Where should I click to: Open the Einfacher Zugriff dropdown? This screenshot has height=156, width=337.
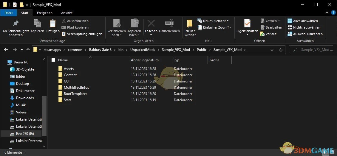point(214,27)
